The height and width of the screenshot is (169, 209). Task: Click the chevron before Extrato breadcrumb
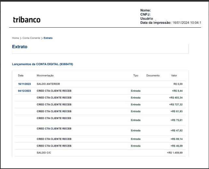(42, 38)
